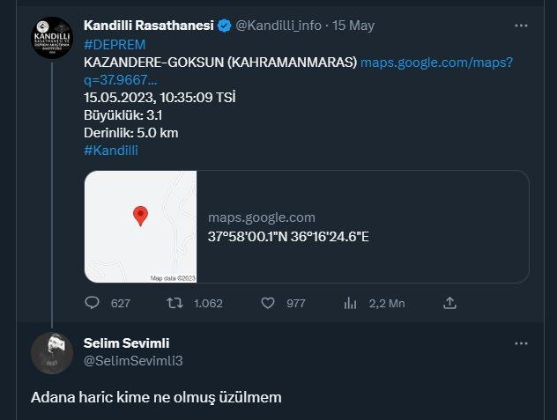This screenshot has width=557, height=420.
Task: Retweet the Kandilli Rasathanesi earthquake tweet
Action: (175, 303)
